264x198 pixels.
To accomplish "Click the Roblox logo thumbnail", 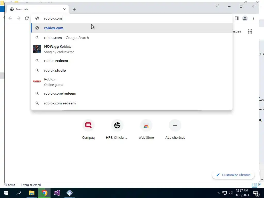I will pyautogui.click(x=37, y=81).
